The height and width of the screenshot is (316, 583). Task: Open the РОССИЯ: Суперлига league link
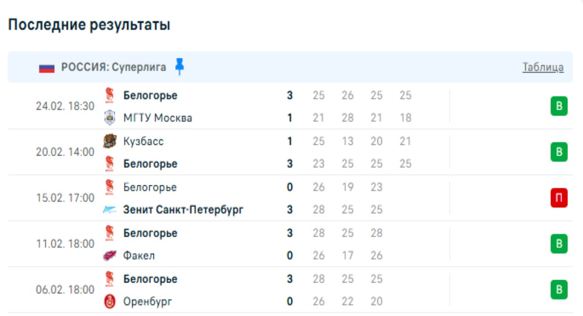(x=113, y=67)
